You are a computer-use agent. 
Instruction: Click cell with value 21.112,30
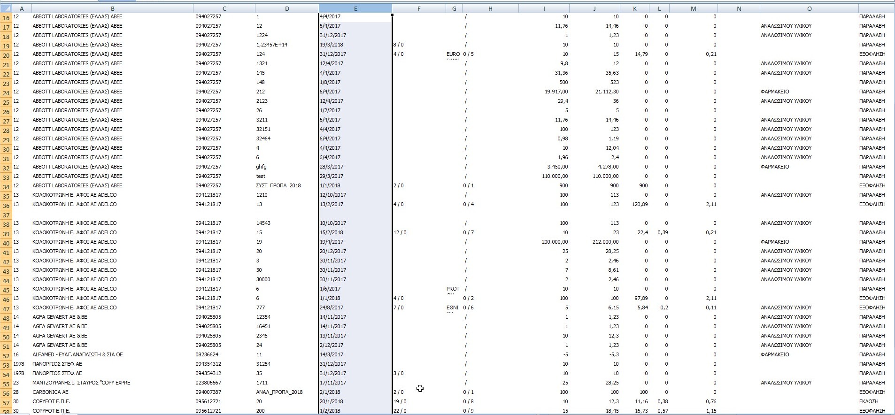click(594, 92)
